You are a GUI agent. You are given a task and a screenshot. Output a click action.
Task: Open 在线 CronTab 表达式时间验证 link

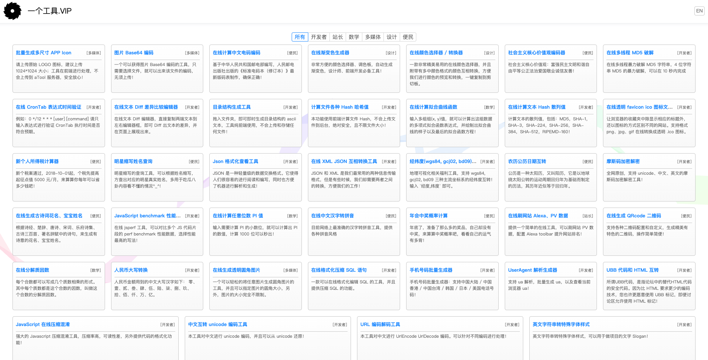tap(48, 107)
